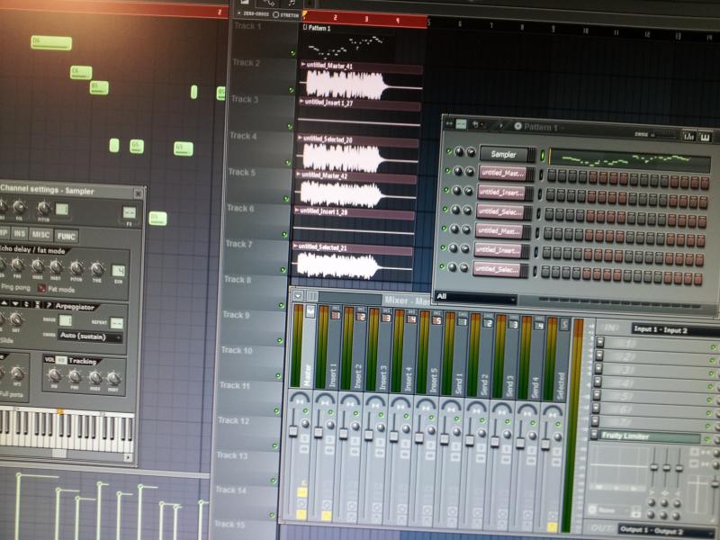Click the mixer options arrow icon
Screen dimensions: 720x540
click(298, 296)
